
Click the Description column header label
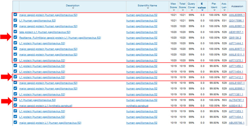click(x=73, y=5)
